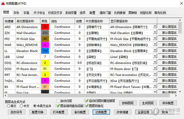184x119 pixels.
Task: Click the horizontal scrollbar left arrow
Action: click(x=6, y=95)
